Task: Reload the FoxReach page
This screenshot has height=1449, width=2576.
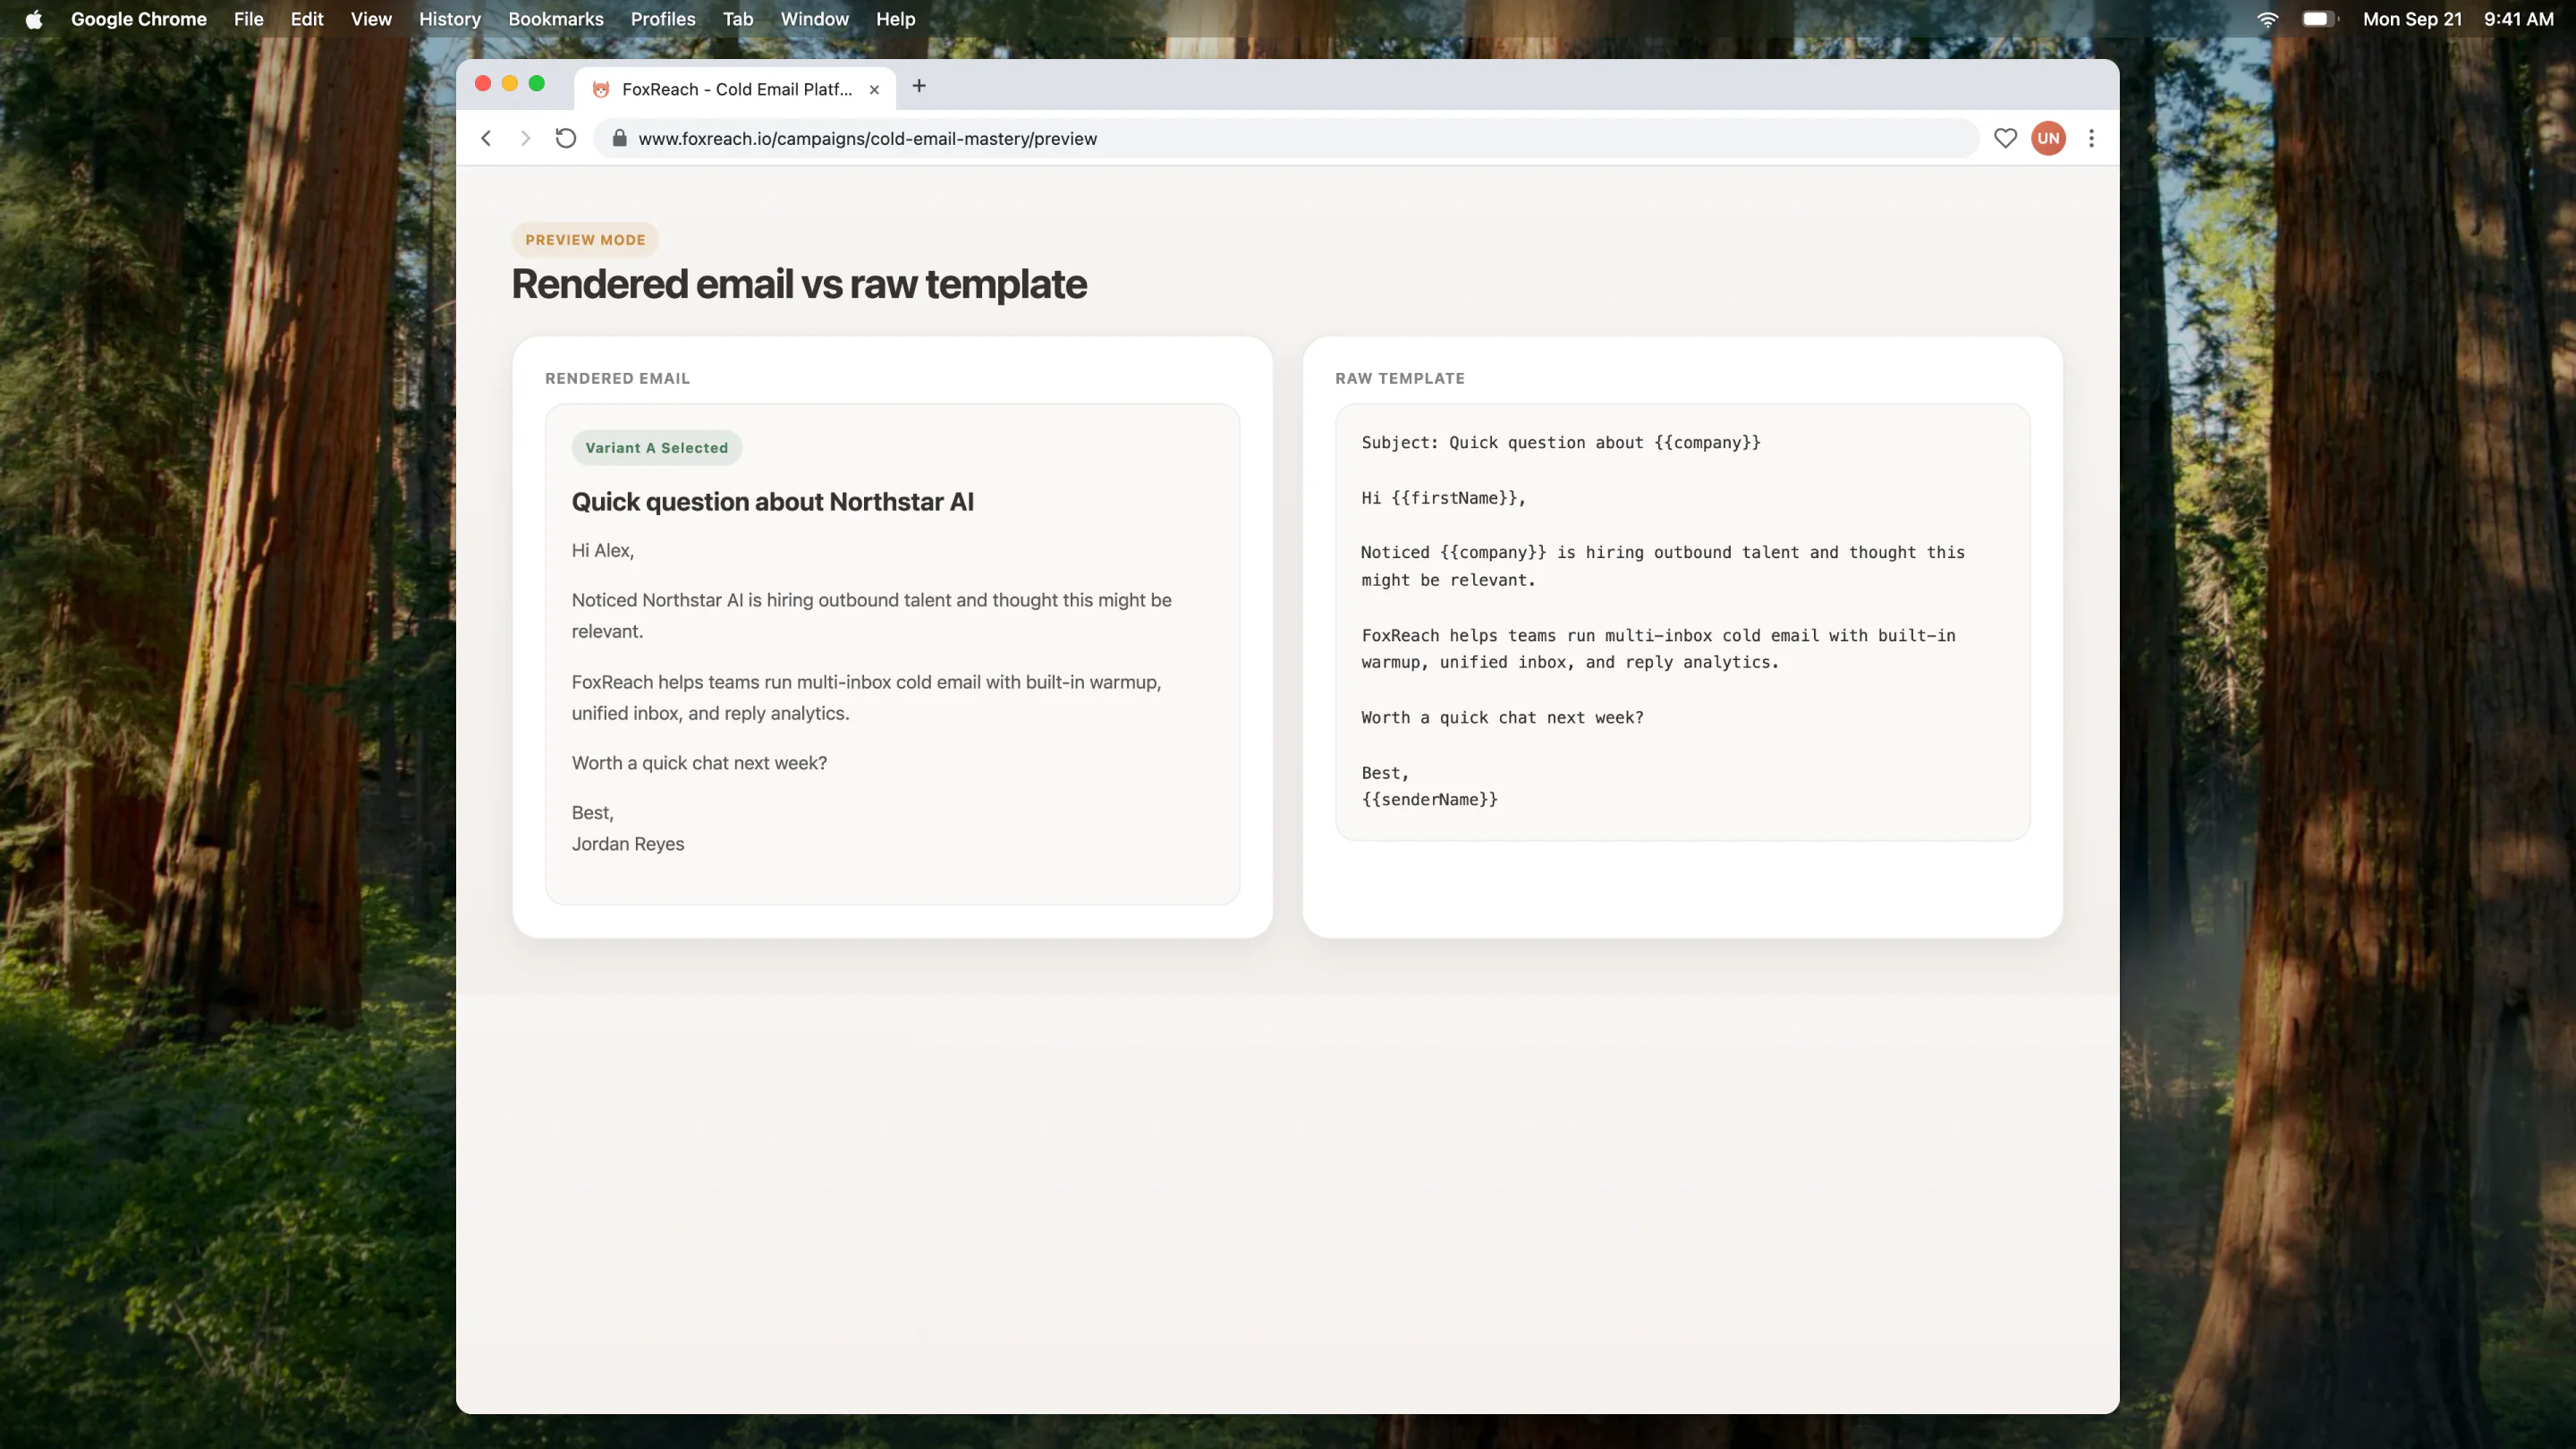Action: coord(566,138)
